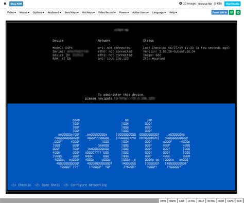Click the 'RAM: 47 GB' line
Viewport: 244px width, 203px height.
click(62, 59)
